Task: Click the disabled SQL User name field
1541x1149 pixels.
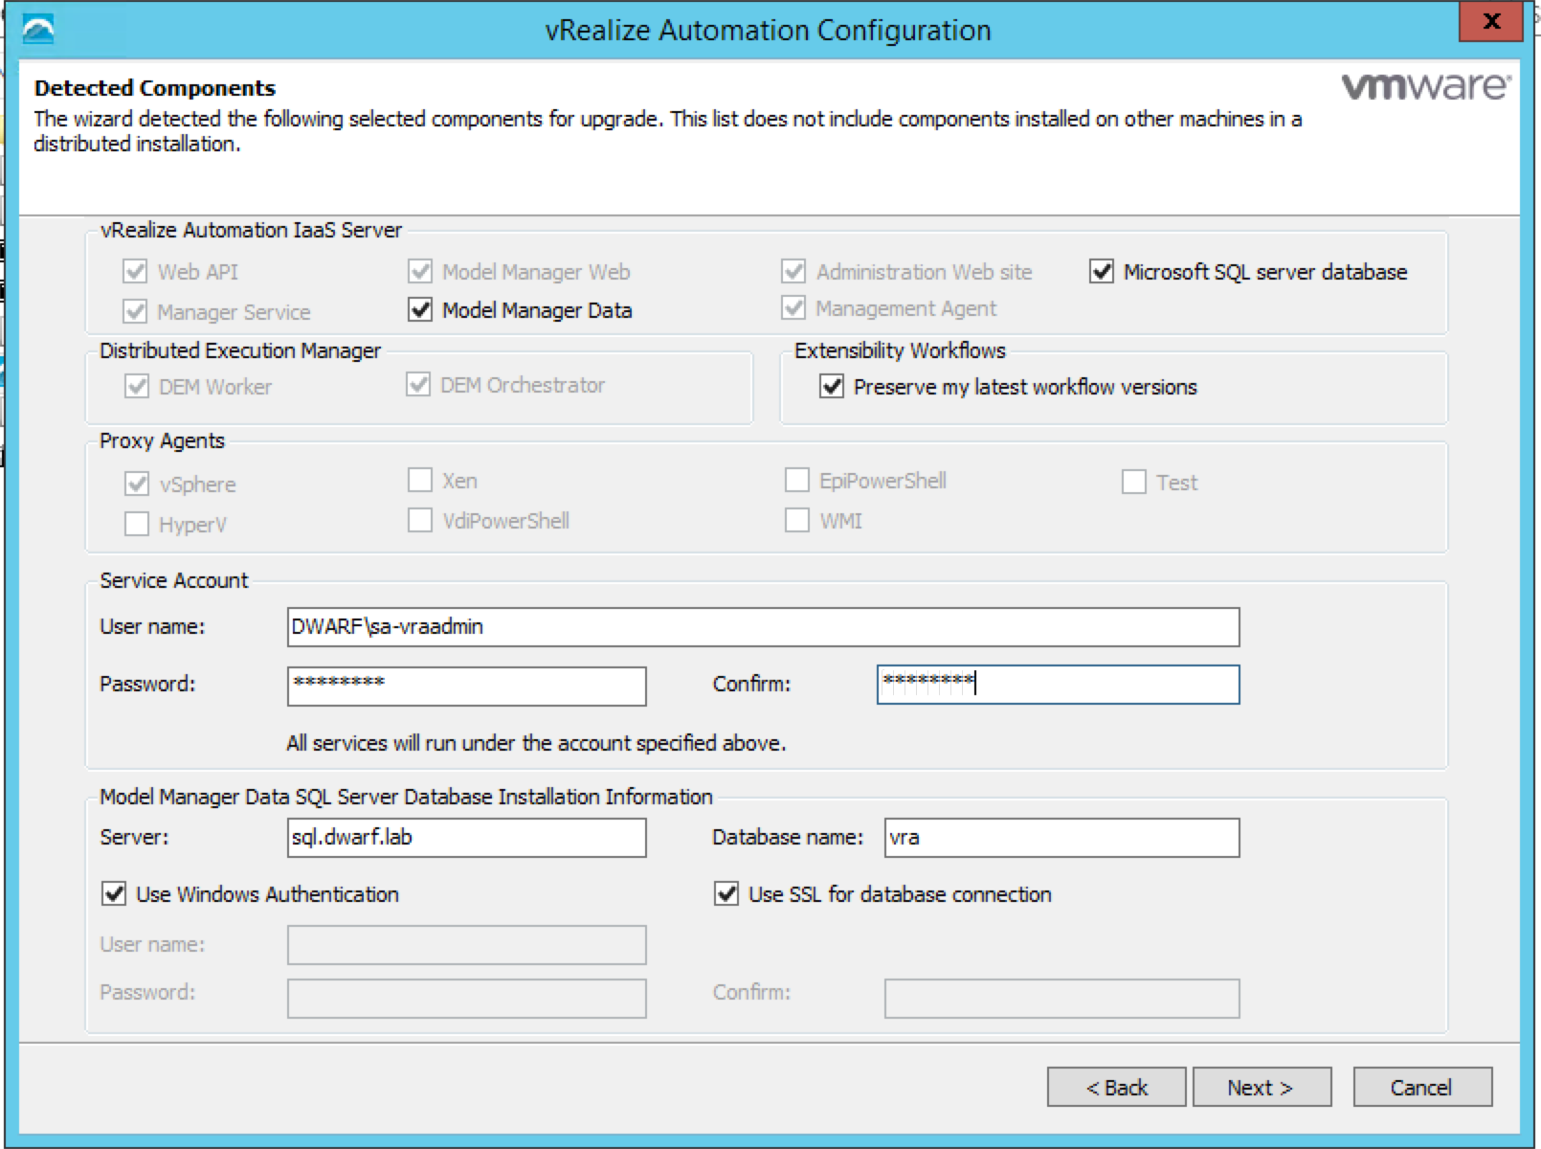Action: [x=466, y=945]
